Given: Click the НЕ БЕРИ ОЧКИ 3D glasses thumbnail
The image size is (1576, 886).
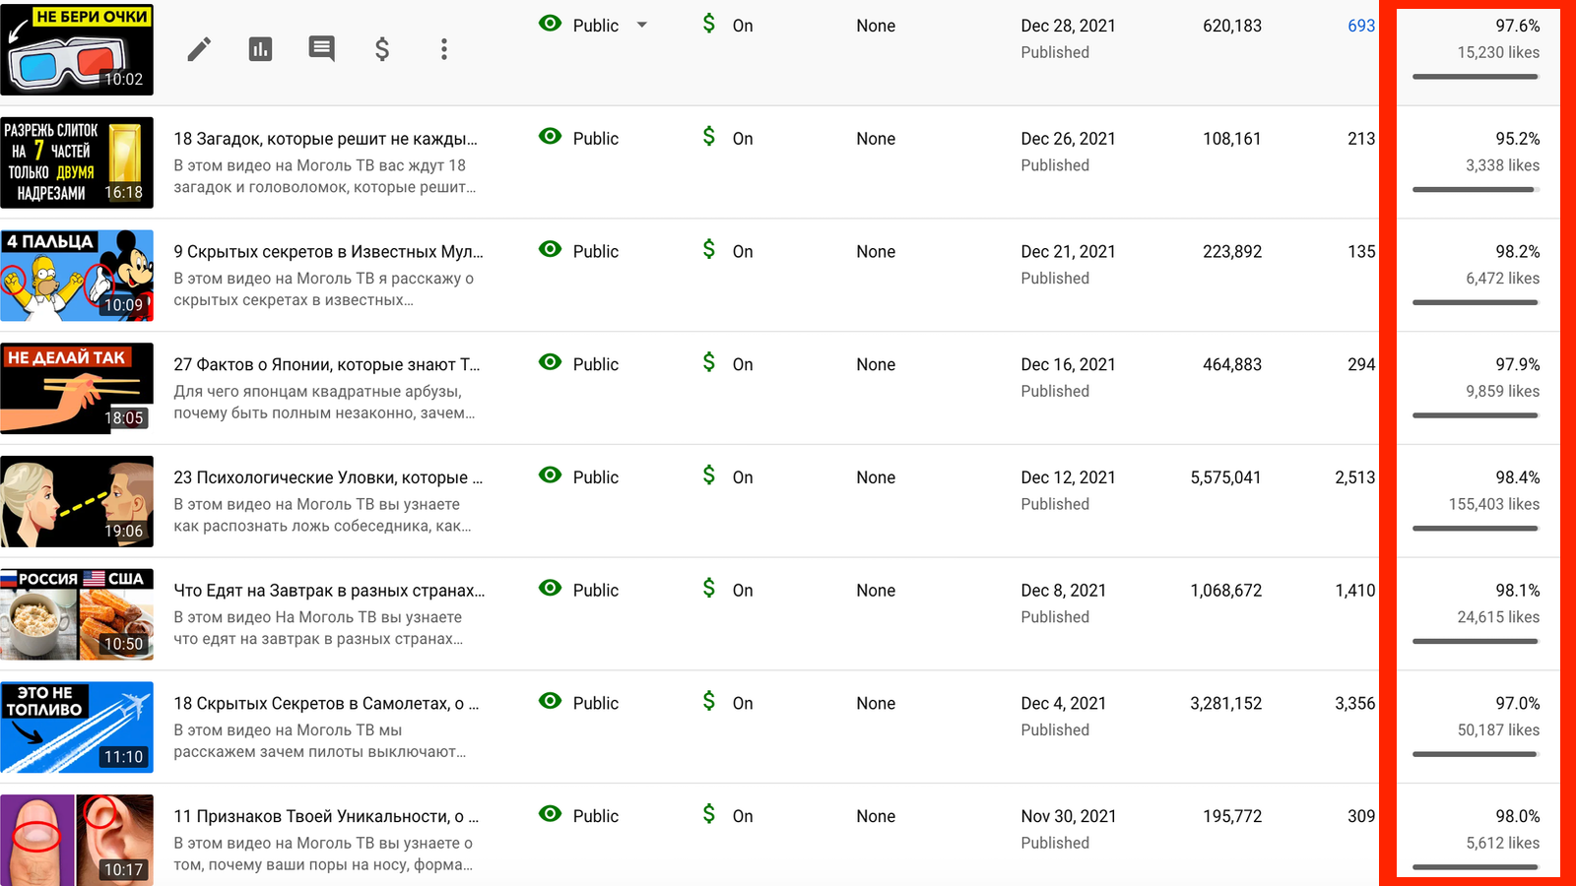Looking at the screenshot, I should click(77, 49).
